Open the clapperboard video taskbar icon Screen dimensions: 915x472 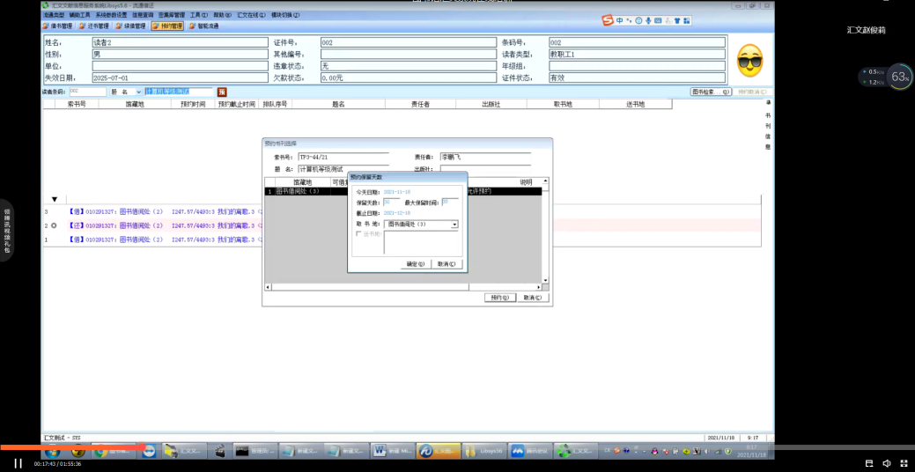220,451
